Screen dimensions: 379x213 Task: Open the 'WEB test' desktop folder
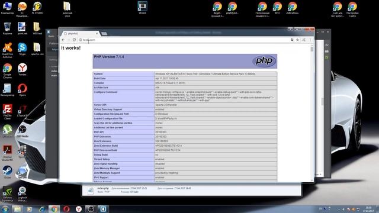tap(37, 28)
